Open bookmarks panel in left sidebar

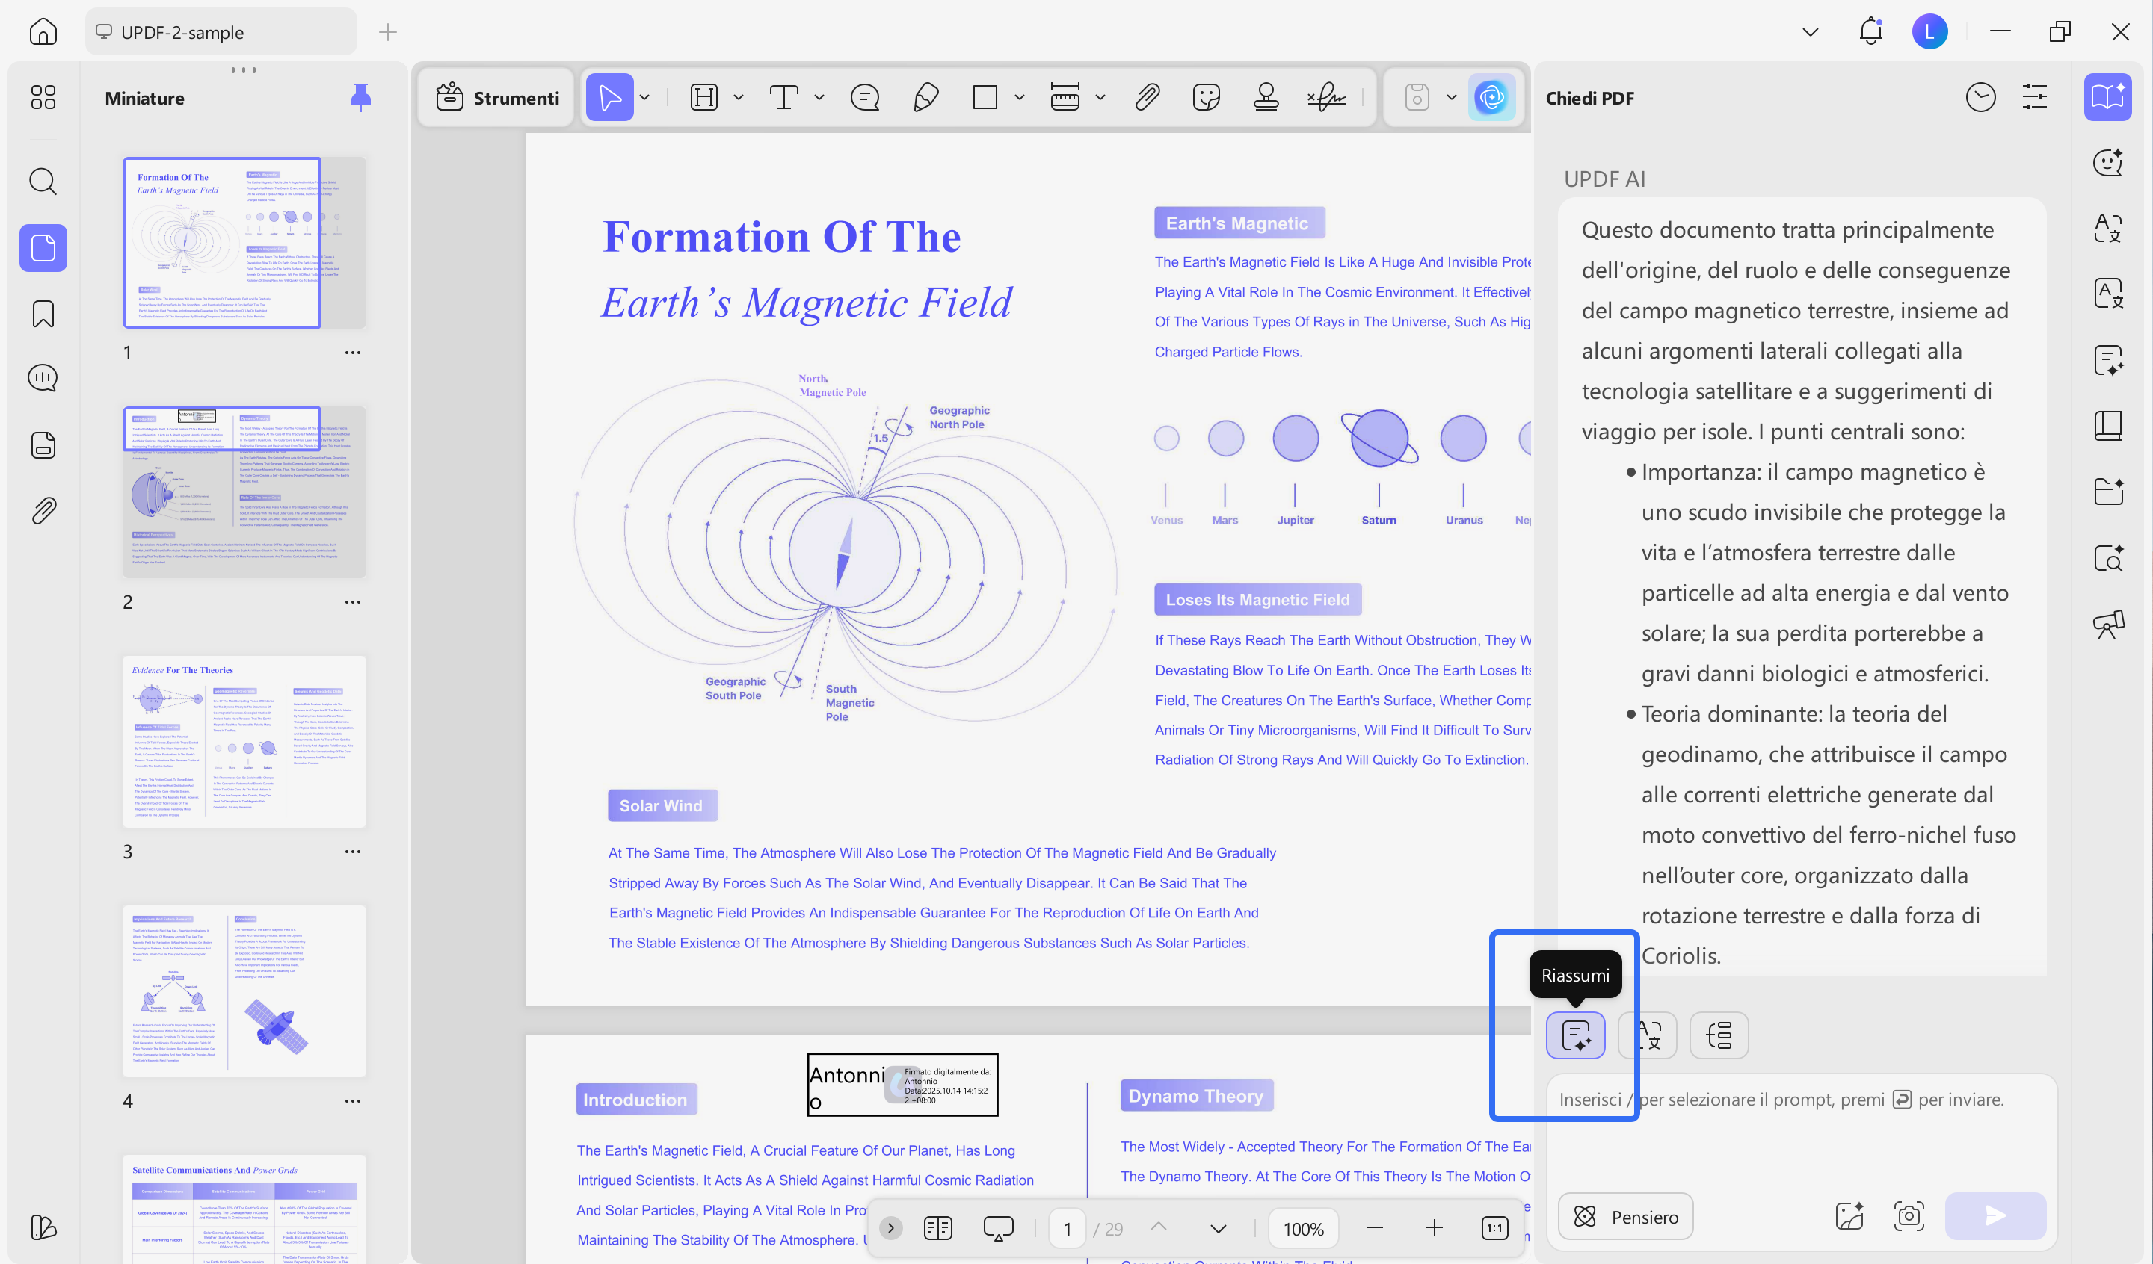(43, 314)
